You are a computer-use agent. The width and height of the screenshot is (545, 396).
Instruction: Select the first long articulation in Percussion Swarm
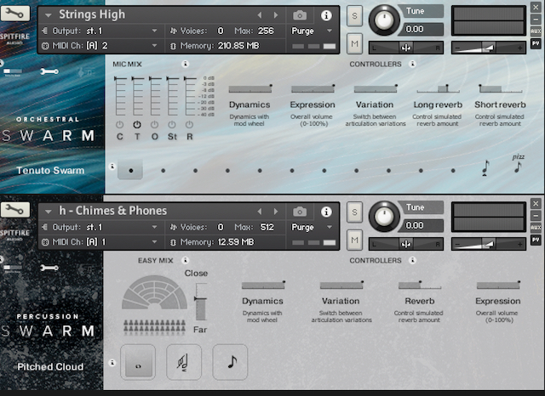click(138, 362)
